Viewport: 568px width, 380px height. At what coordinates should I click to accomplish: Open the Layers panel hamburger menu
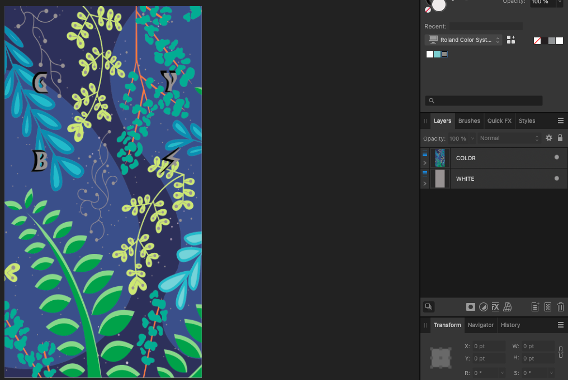tap(560, 121)
